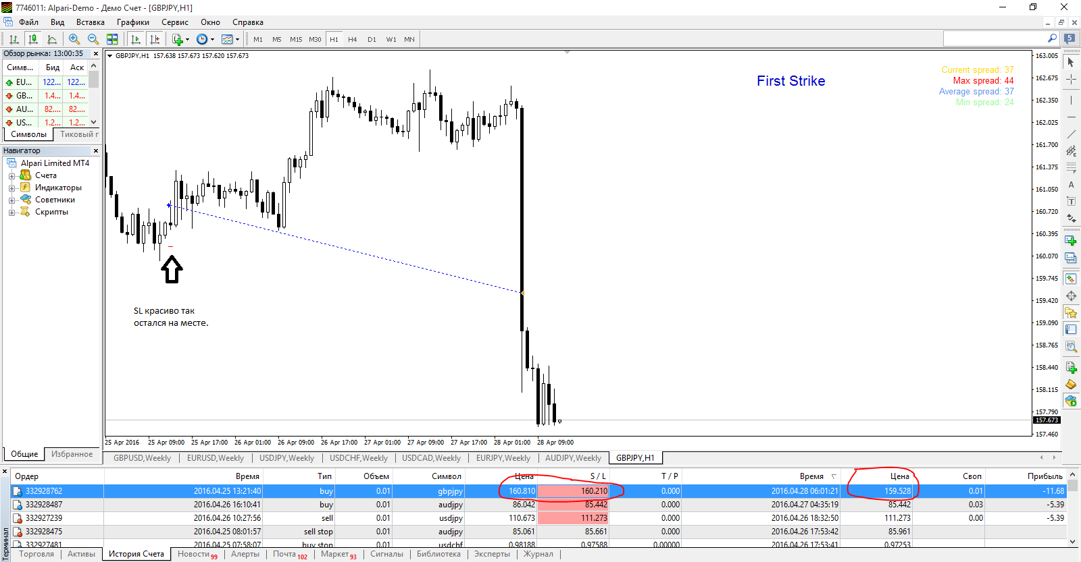The width and height of the screenshot is (1081, 562).
Task: Expand Скрипты tree node
Action: (x=11, y=213)
